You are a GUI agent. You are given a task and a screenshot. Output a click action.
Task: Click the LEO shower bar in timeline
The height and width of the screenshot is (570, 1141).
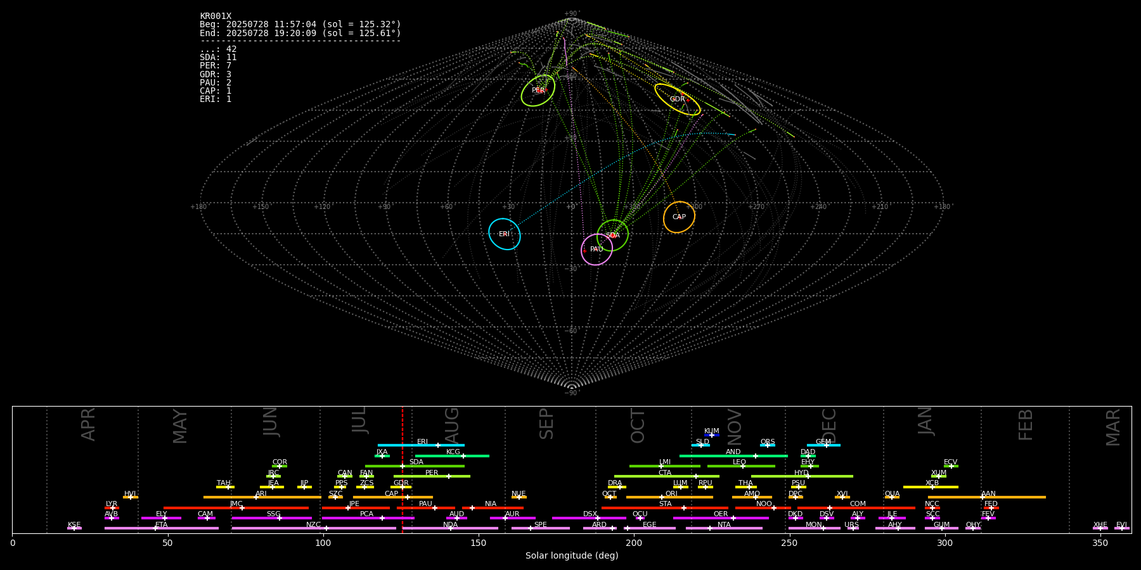pos(741,466)
